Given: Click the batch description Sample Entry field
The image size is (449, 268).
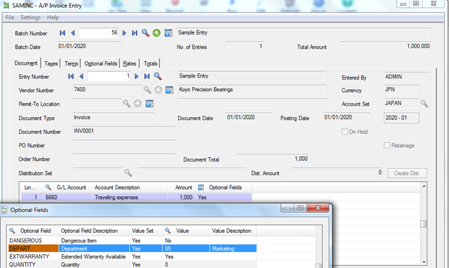Looking at the screenshot, I should [x=303, y=33].
